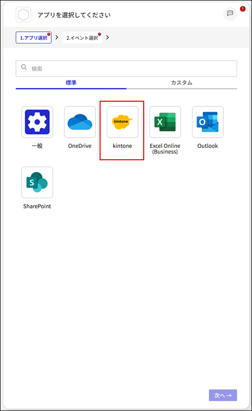Focus the 検索 search field

(x=126, y=68)
